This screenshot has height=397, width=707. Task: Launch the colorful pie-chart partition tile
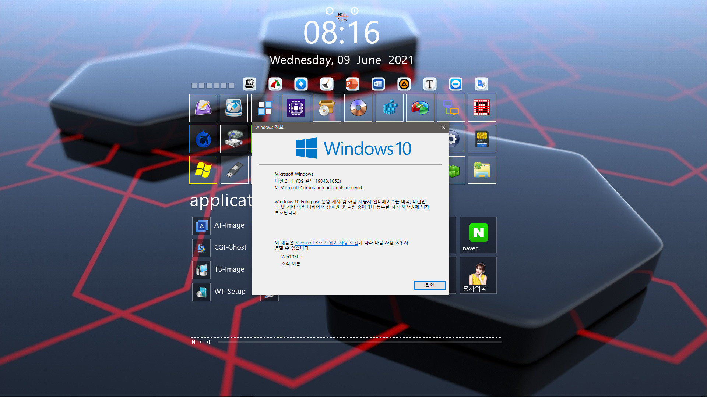pyautogui.click(x=420, y=108)
